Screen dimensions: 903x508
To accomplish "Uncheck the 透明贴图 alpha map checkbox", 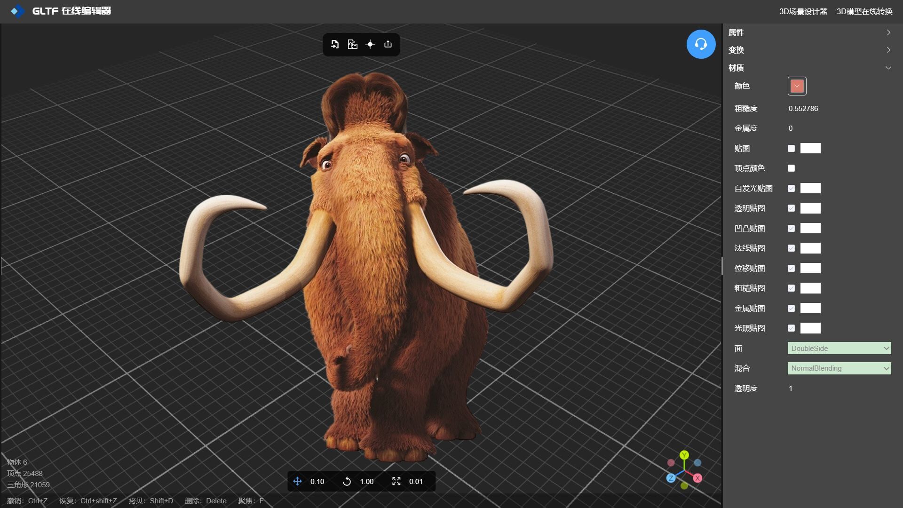I will pos(791,208).
